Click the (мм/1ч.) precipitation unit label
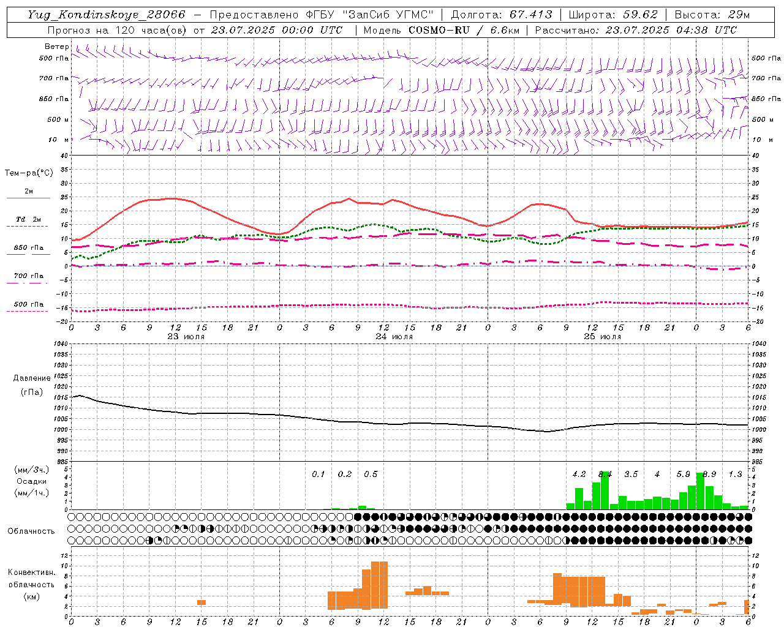Viewport: 784px width, 627px height. click(32, 493)
